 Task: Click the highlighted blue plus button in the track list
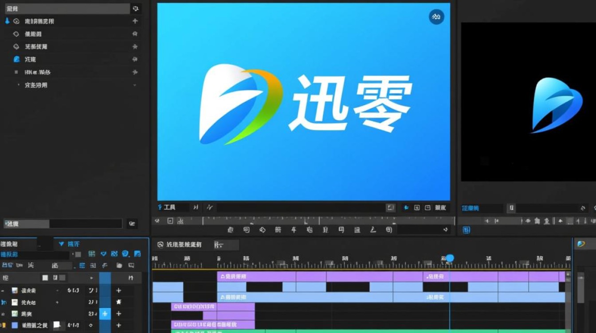pyautogui.click(x=105, y=313)
